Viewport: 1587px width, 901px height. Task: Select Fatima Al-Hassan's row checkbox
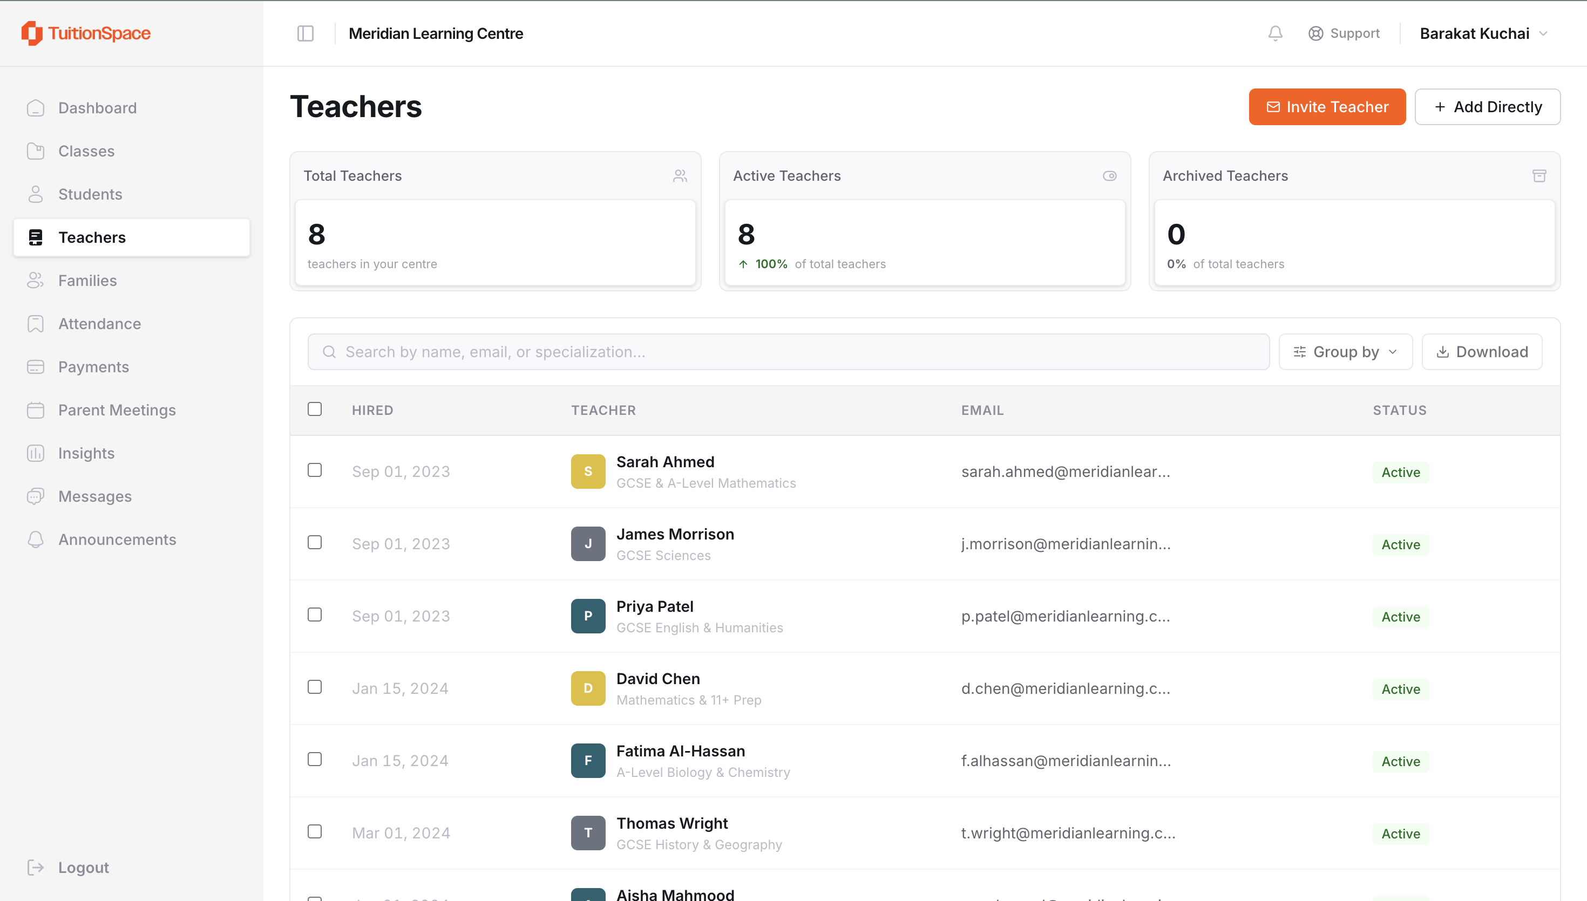click(314, 759)
